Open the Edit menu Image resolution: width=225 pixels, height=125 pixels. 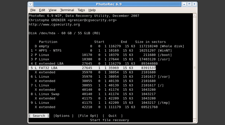click(42, 10)
